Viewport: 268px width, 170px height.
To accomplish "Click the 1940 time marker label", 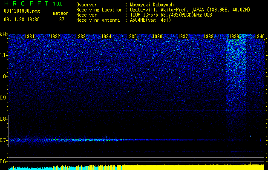I will (x=259, y=37).
